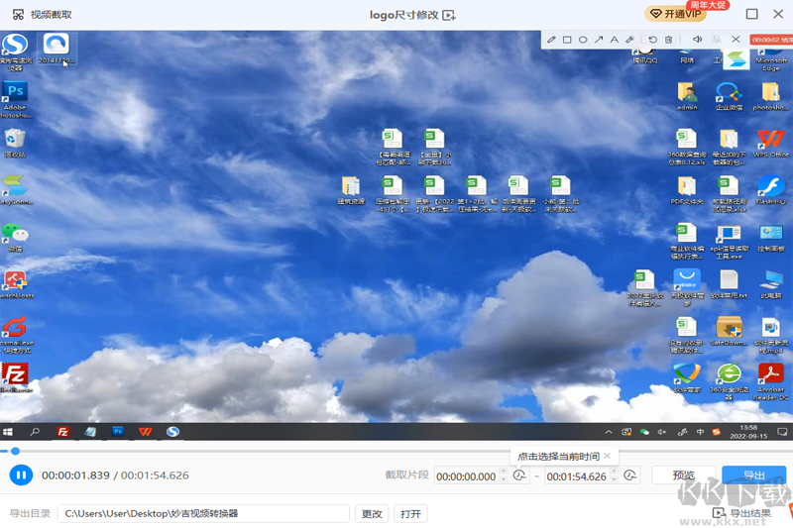
Task: Open 导出结果 export results
Action: tap(742, 513)
